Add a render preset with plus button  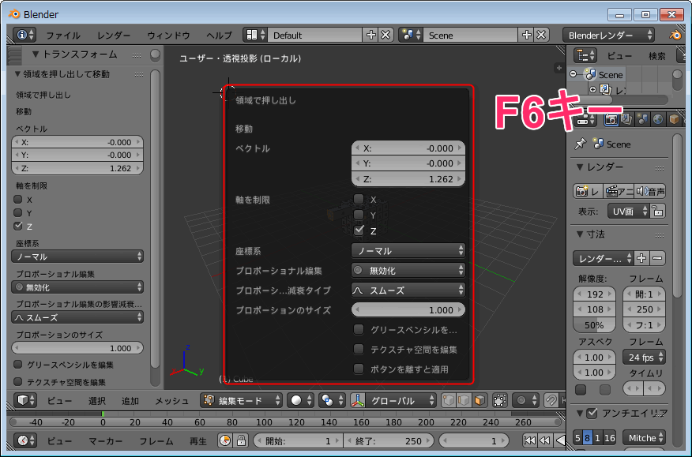tap(641, 258)
